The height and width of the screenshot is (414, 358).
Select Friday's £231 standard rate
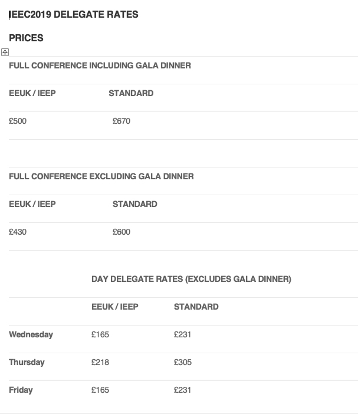[x=182, y=390]
